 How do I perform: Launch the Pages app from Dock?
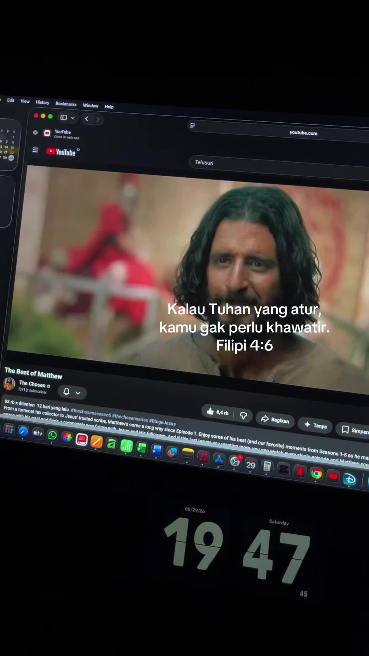[x=96, y=441]
